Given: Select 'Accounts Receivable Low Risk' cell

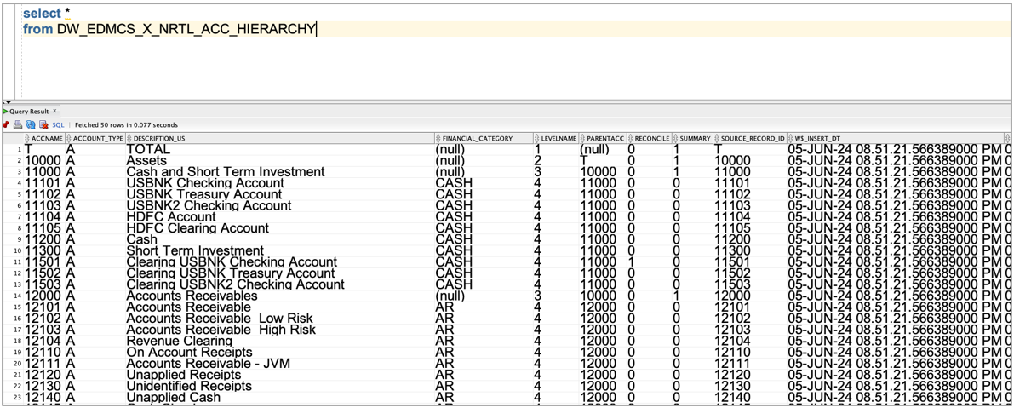Looking at the screenshot, I should tap(281, 318).
